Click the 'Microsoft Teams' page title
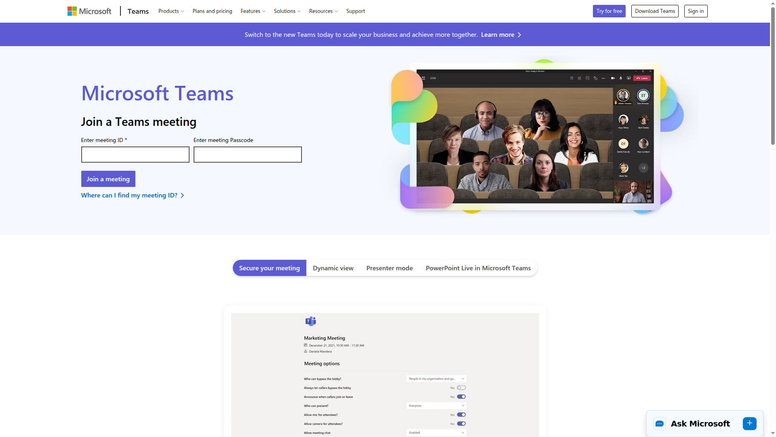 click(x=158, y=93)
